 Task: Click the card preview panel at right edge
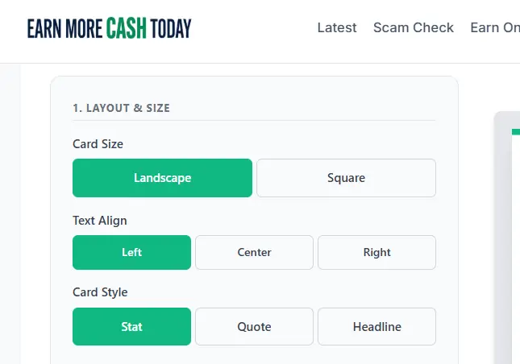508,242
